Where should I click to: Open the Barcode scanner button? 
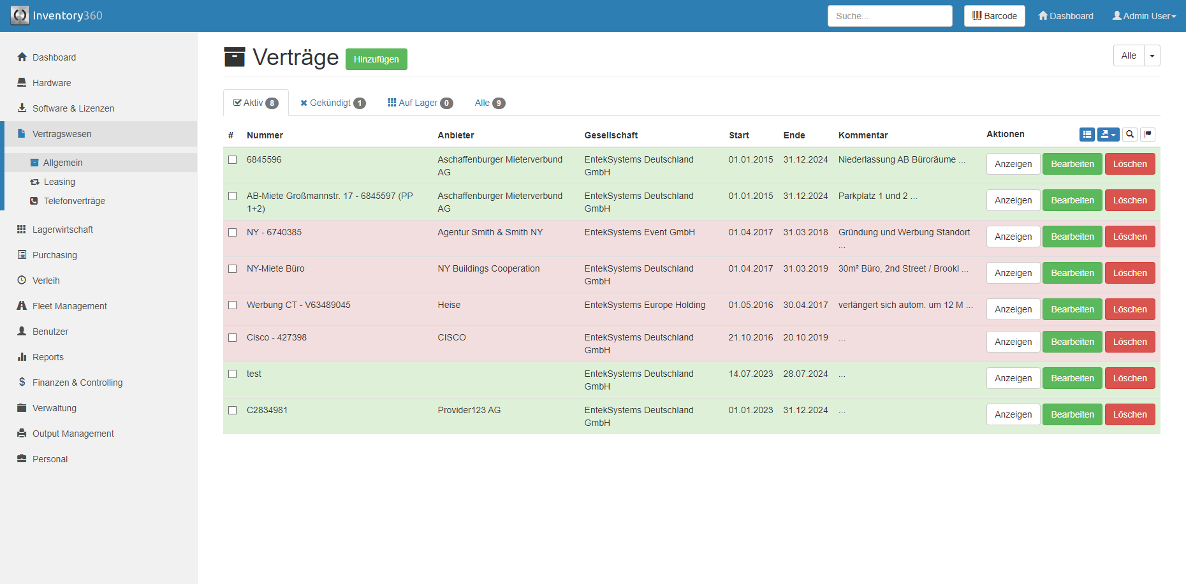(x=994, y=16)
